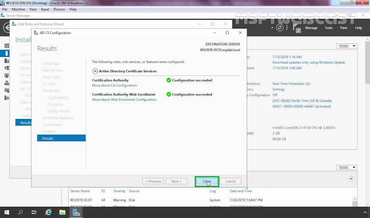Open Server Manager Help menu

(x=358, y=27)
